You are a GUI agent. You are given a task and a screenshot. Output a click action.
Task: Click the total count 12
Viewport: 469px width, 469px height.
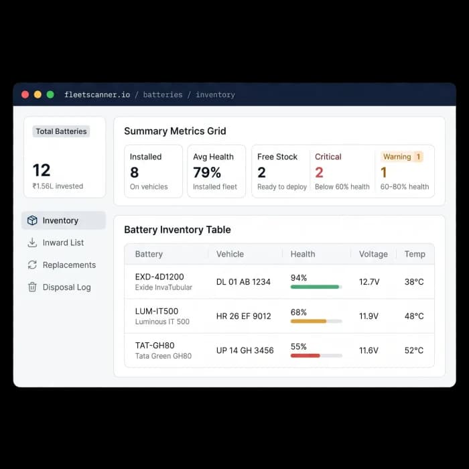tap(42, 170)
